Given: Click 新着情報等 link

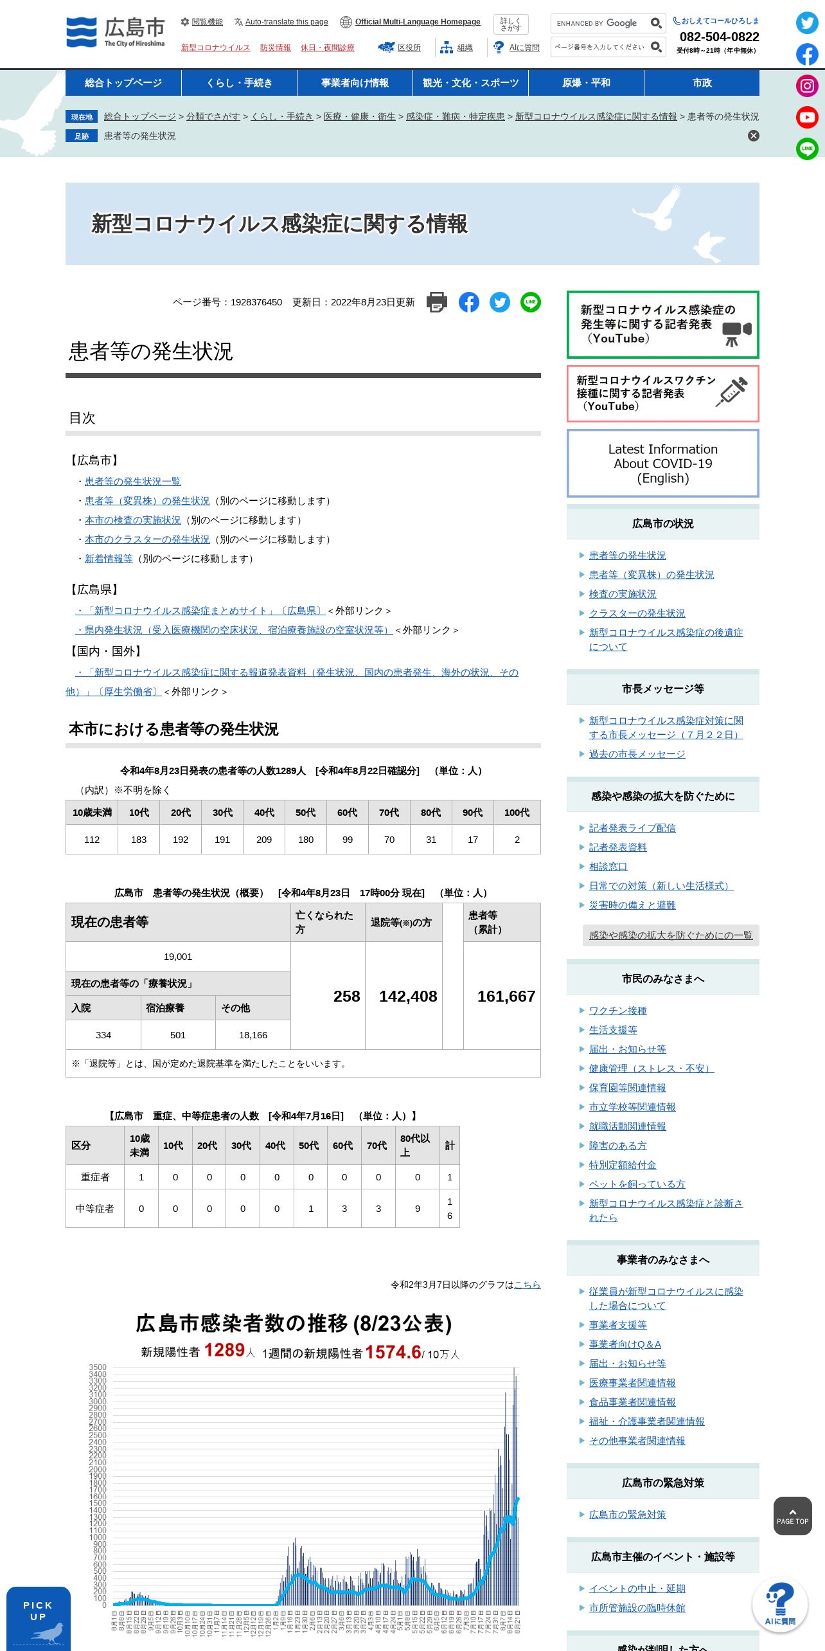Looking at the screenshot, I should (x=109, y=559).
